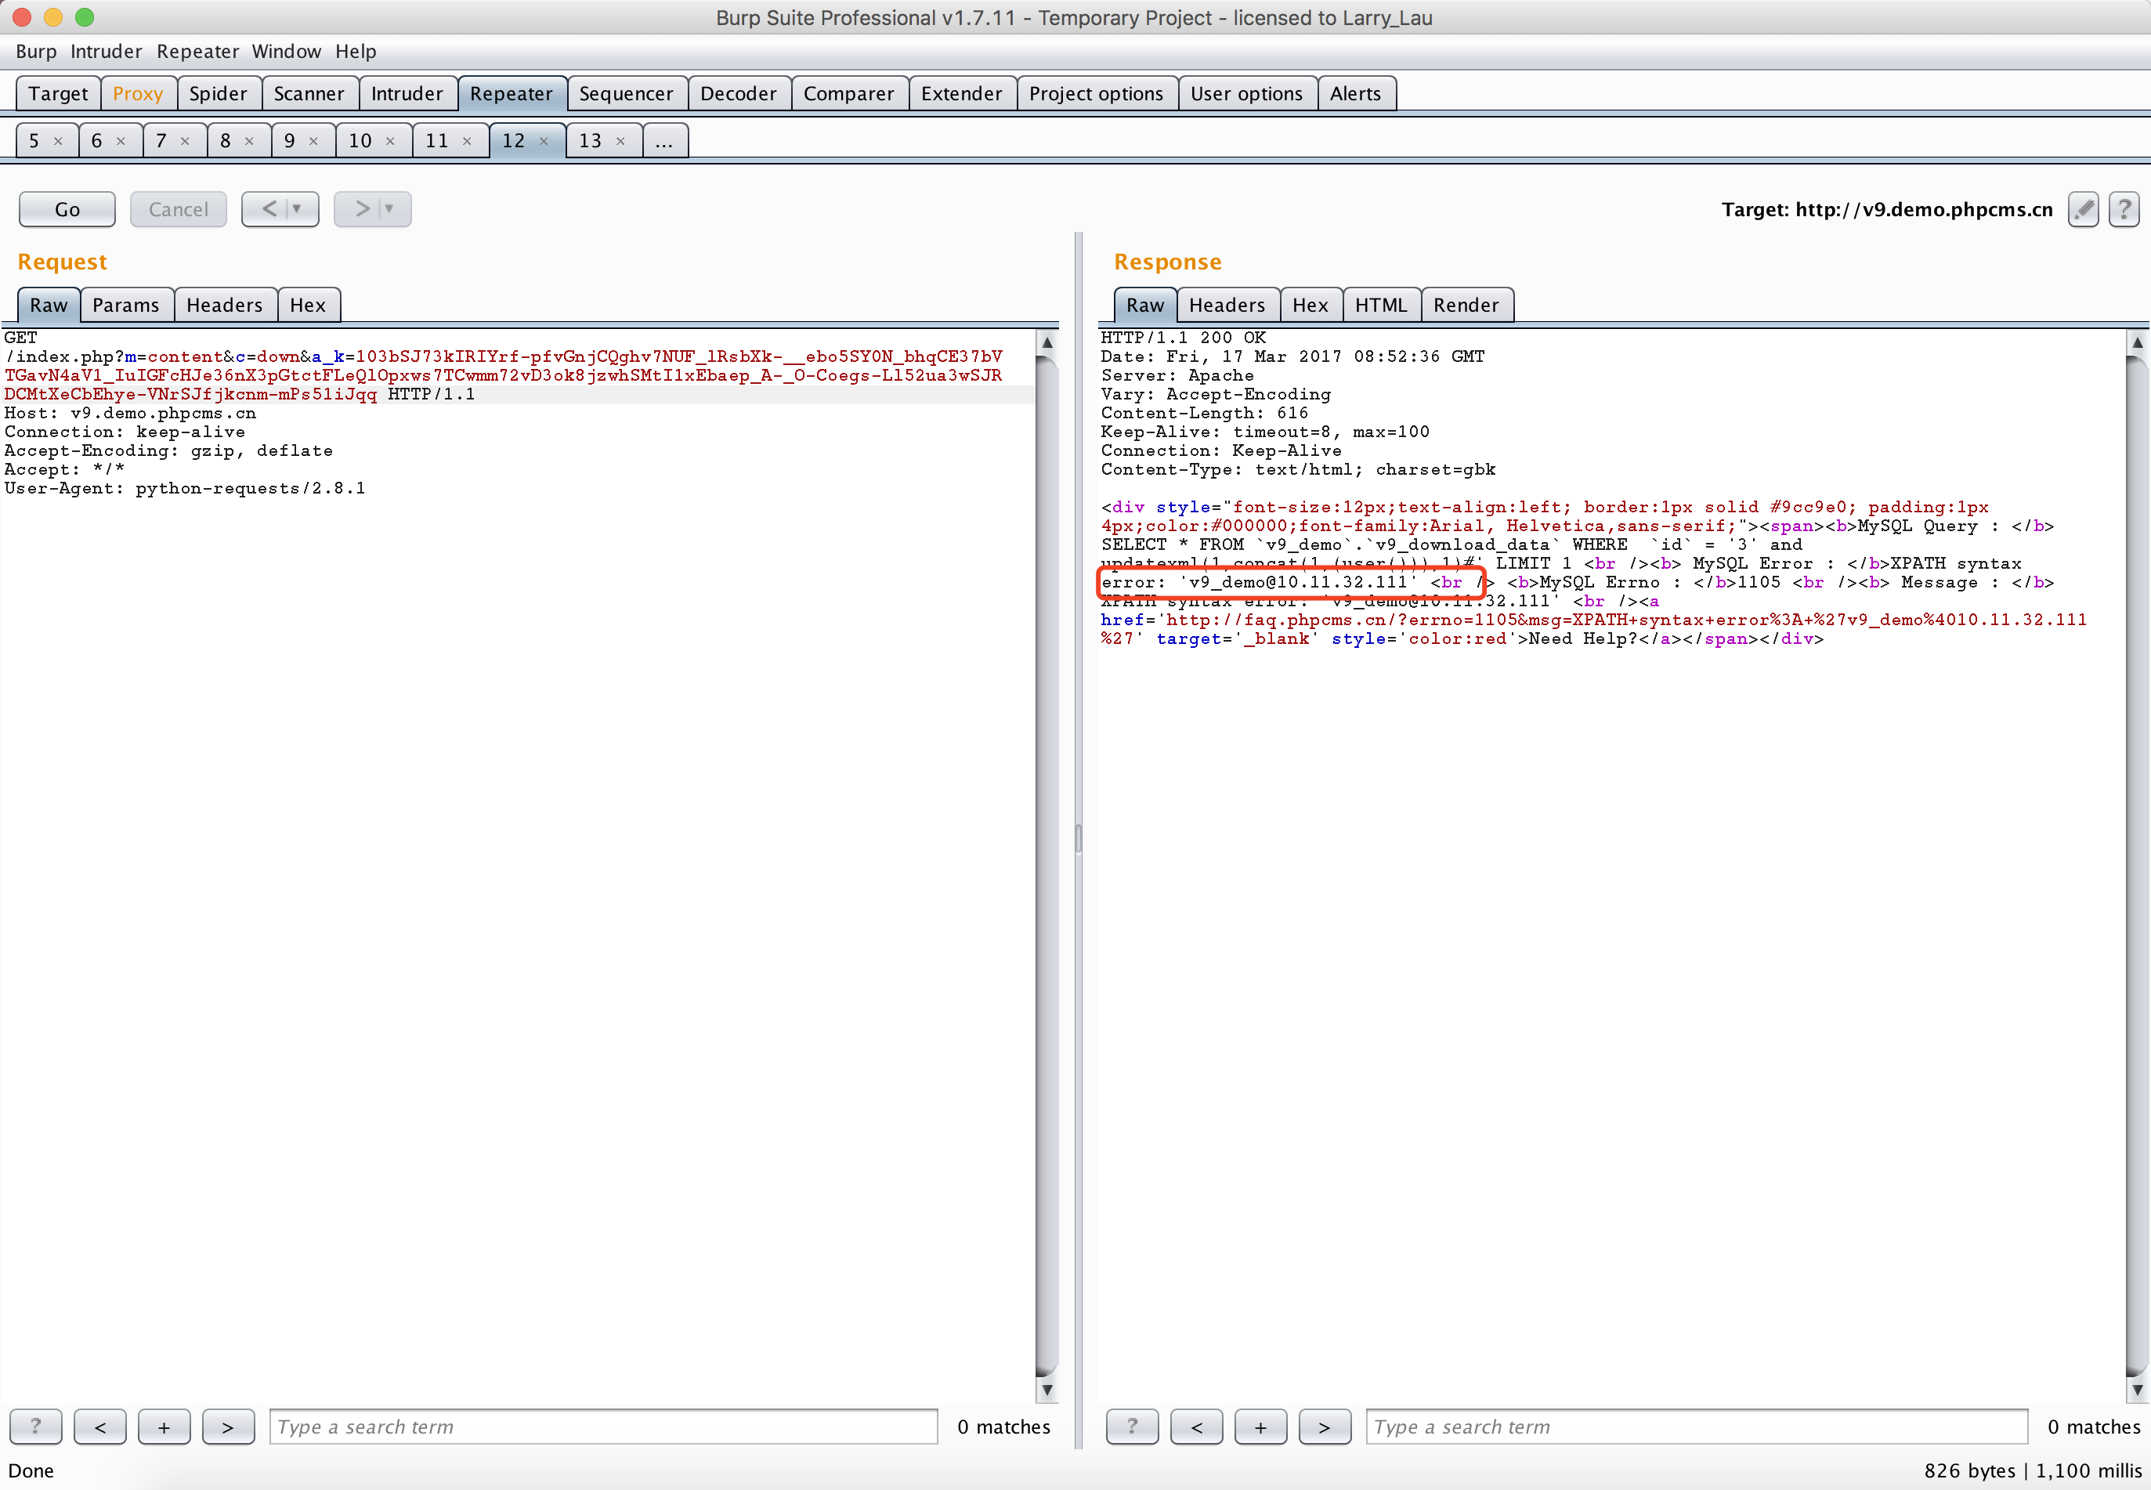This screenshot has width=2151, height=1490.
Task: Open search options with the plus icon under Request
Action: pyautogui.click(x=164, y=1427)
